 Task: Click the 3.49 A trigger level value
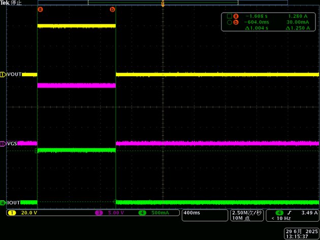pos(310,213)
